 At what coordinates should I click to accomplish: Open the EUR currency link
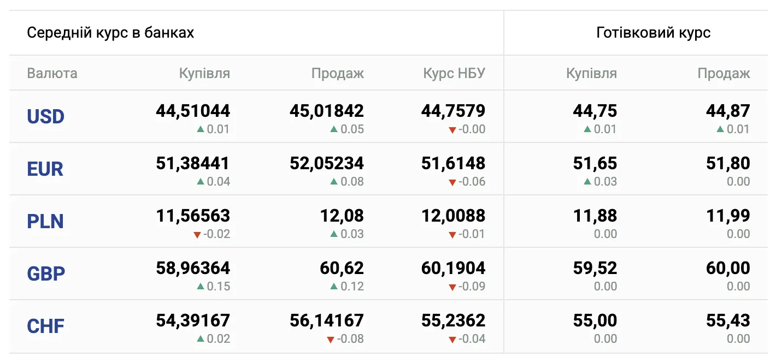[45, 169]
